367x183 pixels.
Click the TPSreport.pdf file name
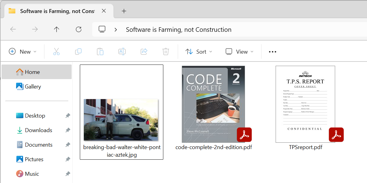pos(306,148)
